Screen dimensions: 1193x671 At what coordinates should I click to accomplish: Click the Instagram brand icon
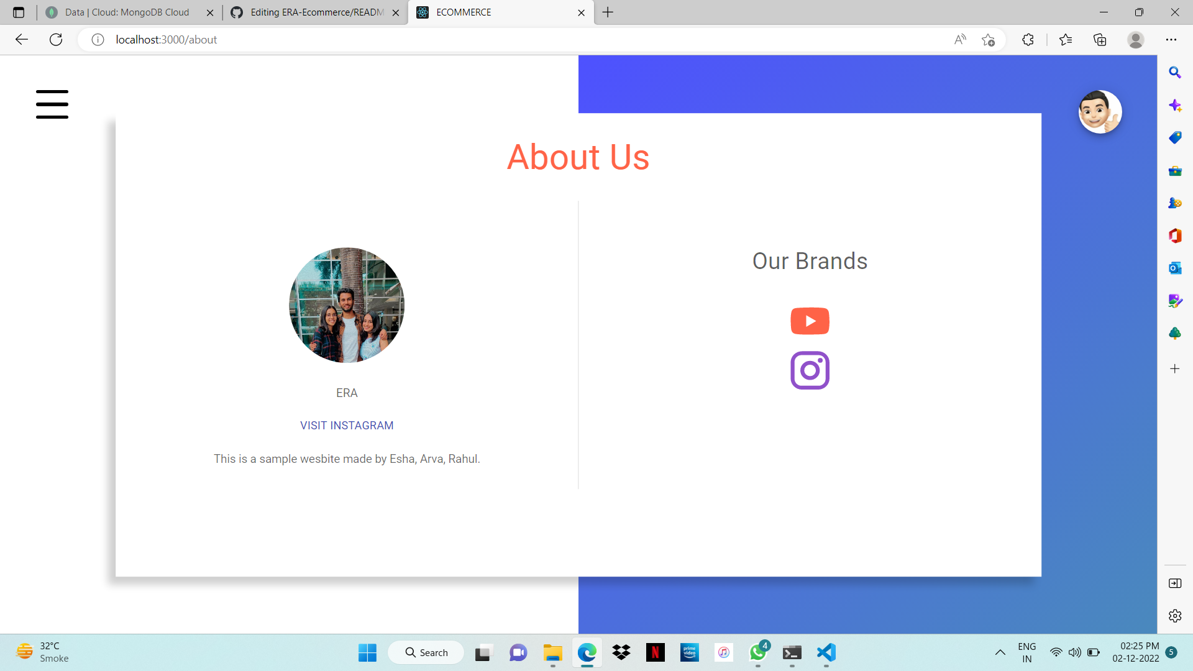[x=810, y=370]
